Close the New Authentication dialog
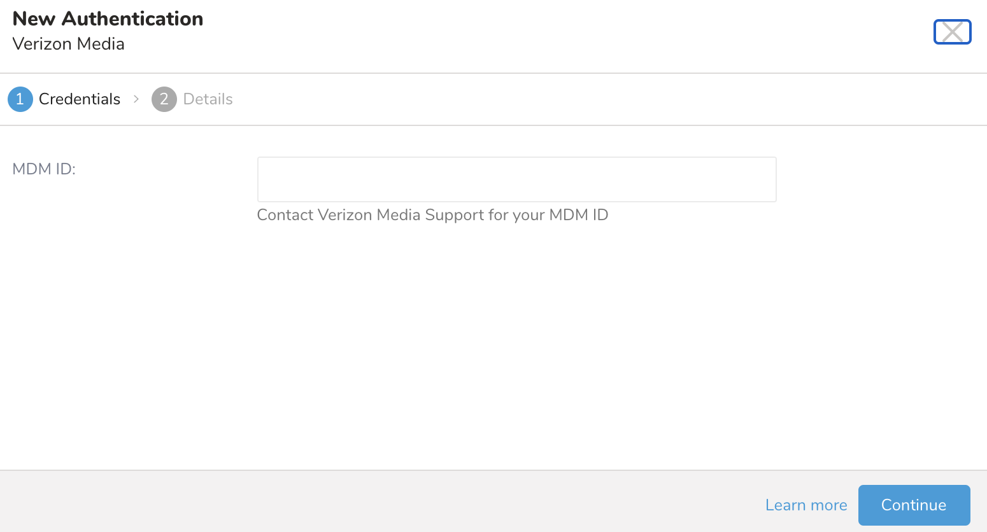 (952, 32)
